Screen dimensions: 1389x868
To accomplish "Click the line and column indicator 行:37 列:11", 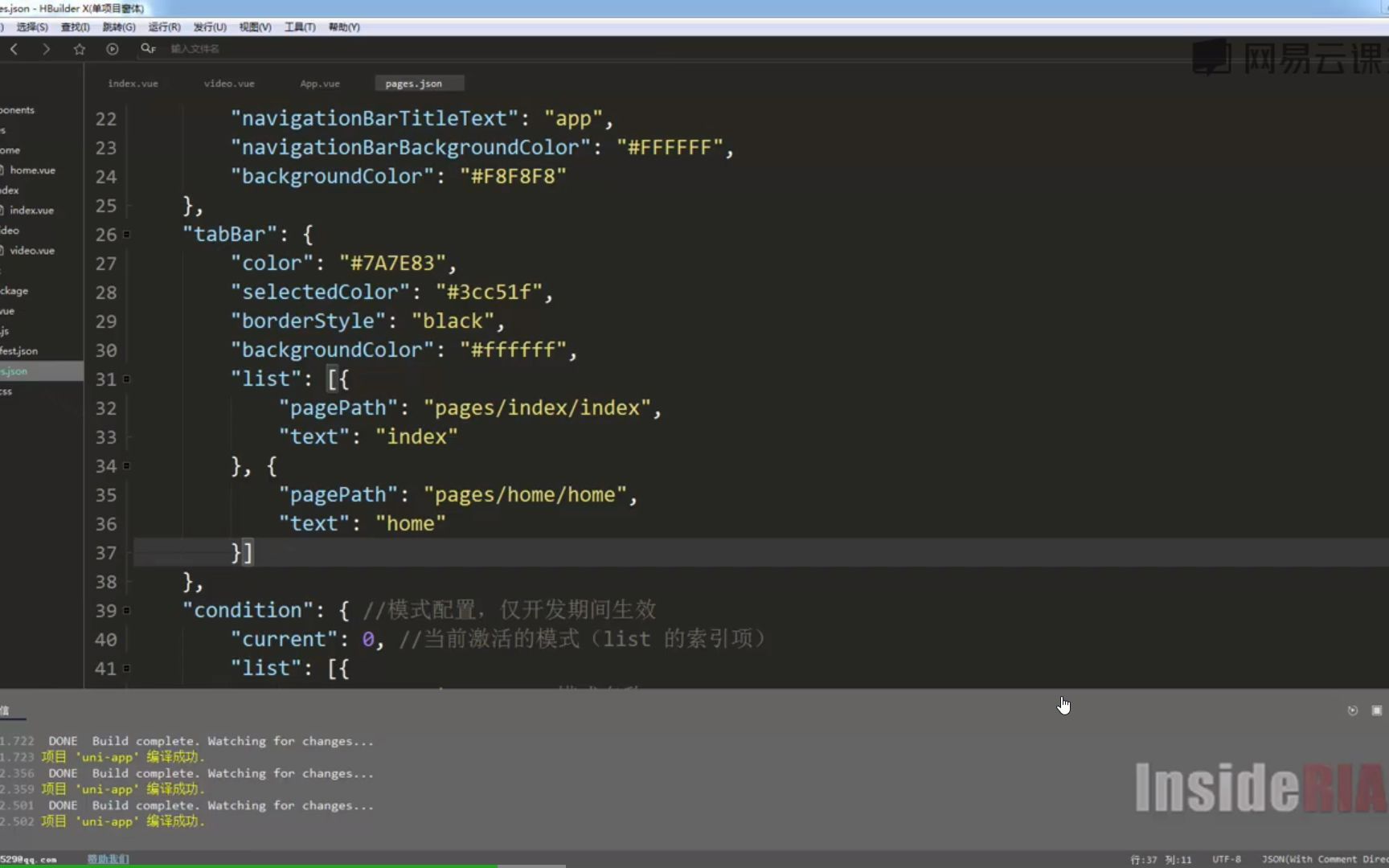I will point(1161,859).
